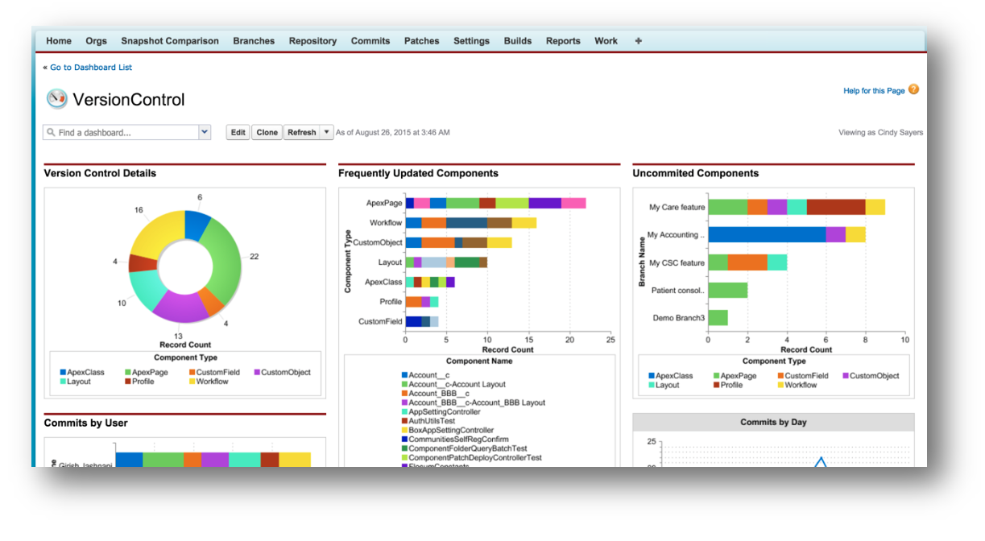Click the green ApexPage donut segment
The image size is (985, 541).
pyautogui.click(x=225, y=259)
